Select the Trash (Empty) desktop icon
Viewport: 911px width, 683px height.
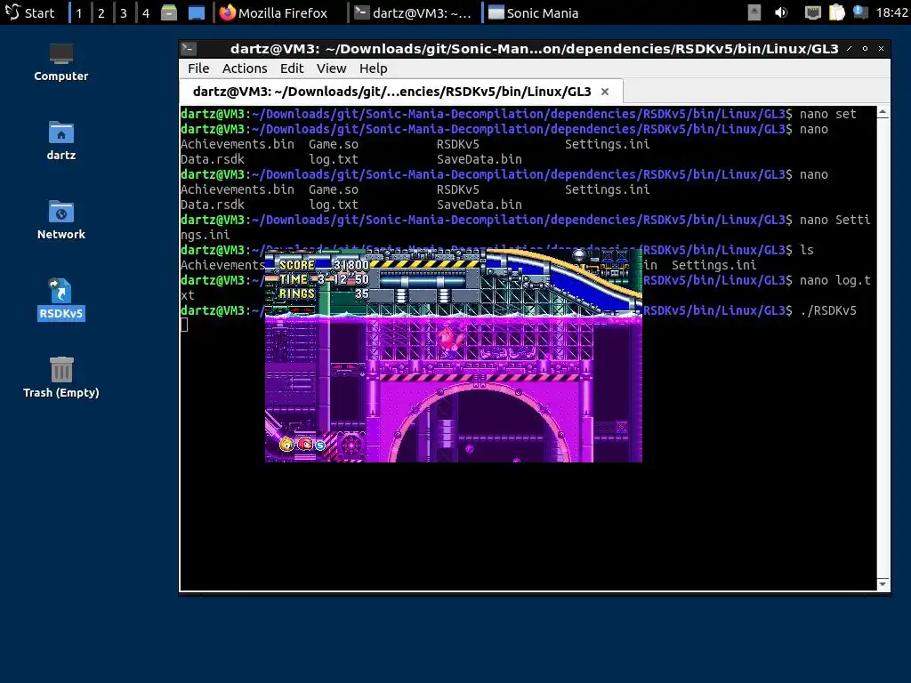(61, 377)
